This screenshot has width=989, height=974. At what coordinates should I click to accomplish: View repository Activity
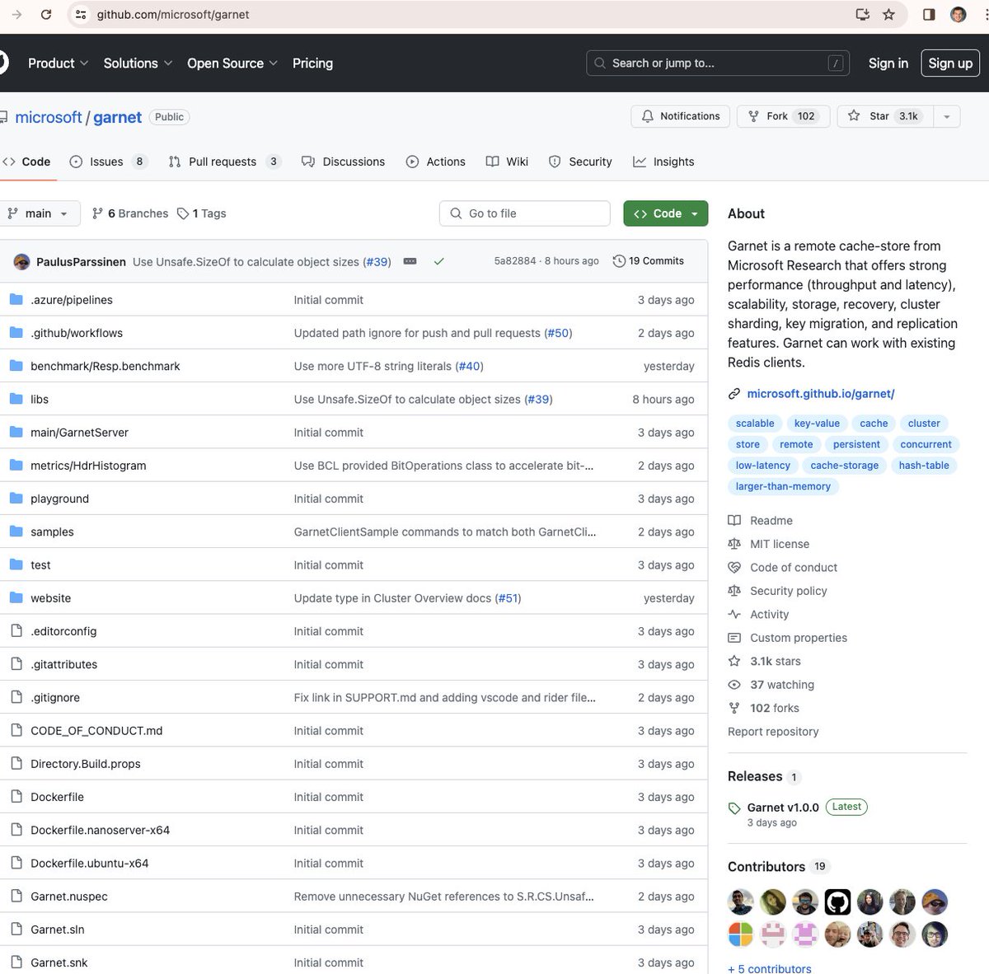click(770, 615)
